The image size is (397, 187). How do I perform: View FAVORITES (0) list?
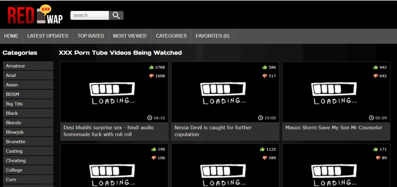point(212,36)
